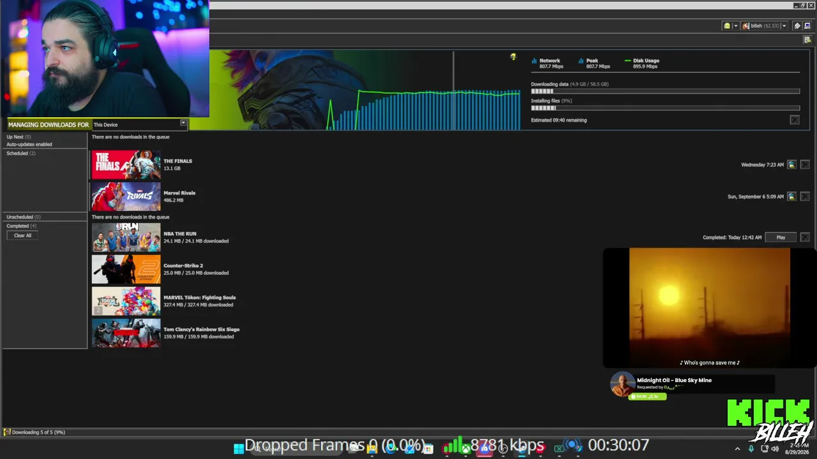Click Marvel Rivals title text
The height and width of the screenshot is (459, 817).
click(x=179, y=193)
